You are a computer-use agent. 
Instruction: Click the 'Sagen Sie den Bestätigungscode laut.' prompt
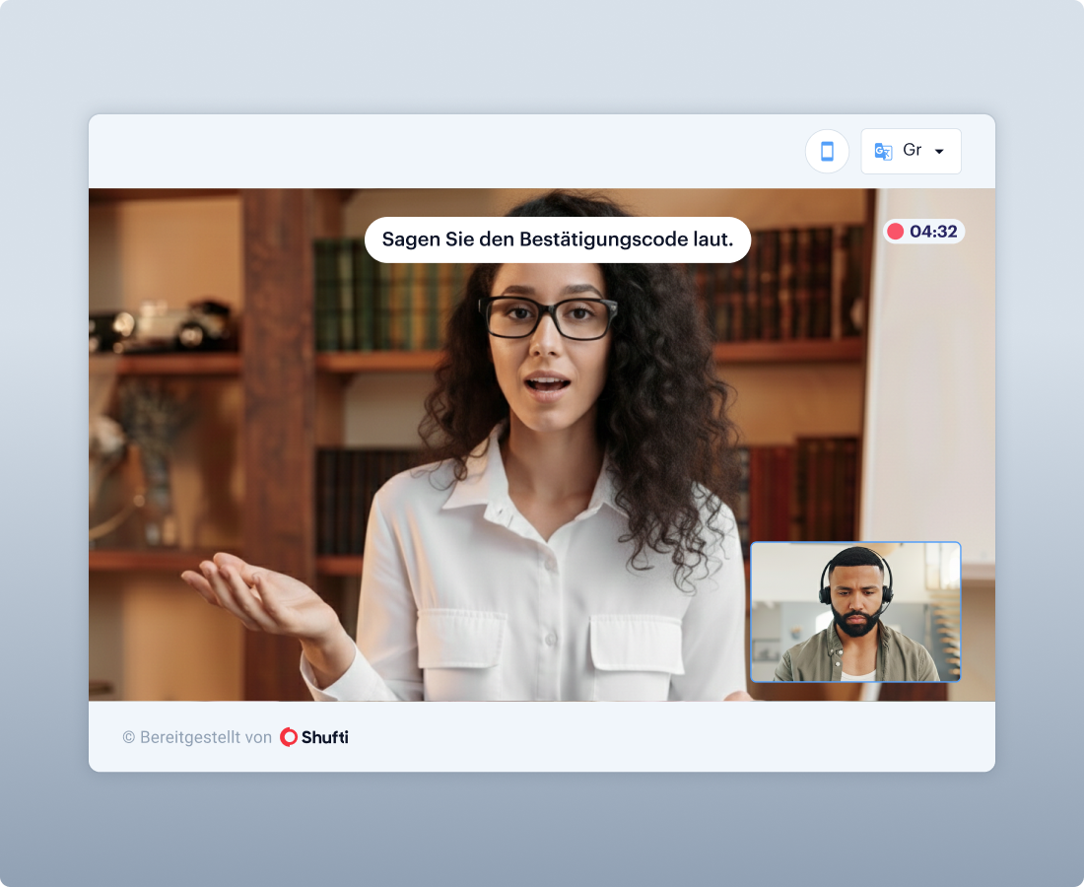pos(557,239)
